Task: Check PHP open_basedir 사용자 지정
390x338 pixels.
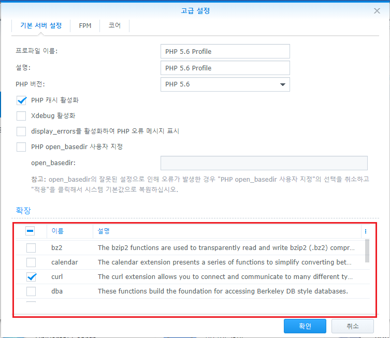Action: click(x=21, y=147)
